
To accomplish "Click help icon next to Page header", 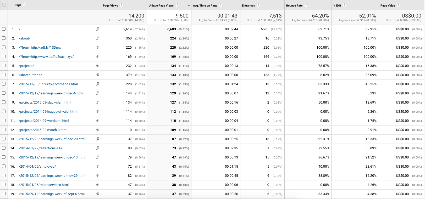I will (25, 5).
